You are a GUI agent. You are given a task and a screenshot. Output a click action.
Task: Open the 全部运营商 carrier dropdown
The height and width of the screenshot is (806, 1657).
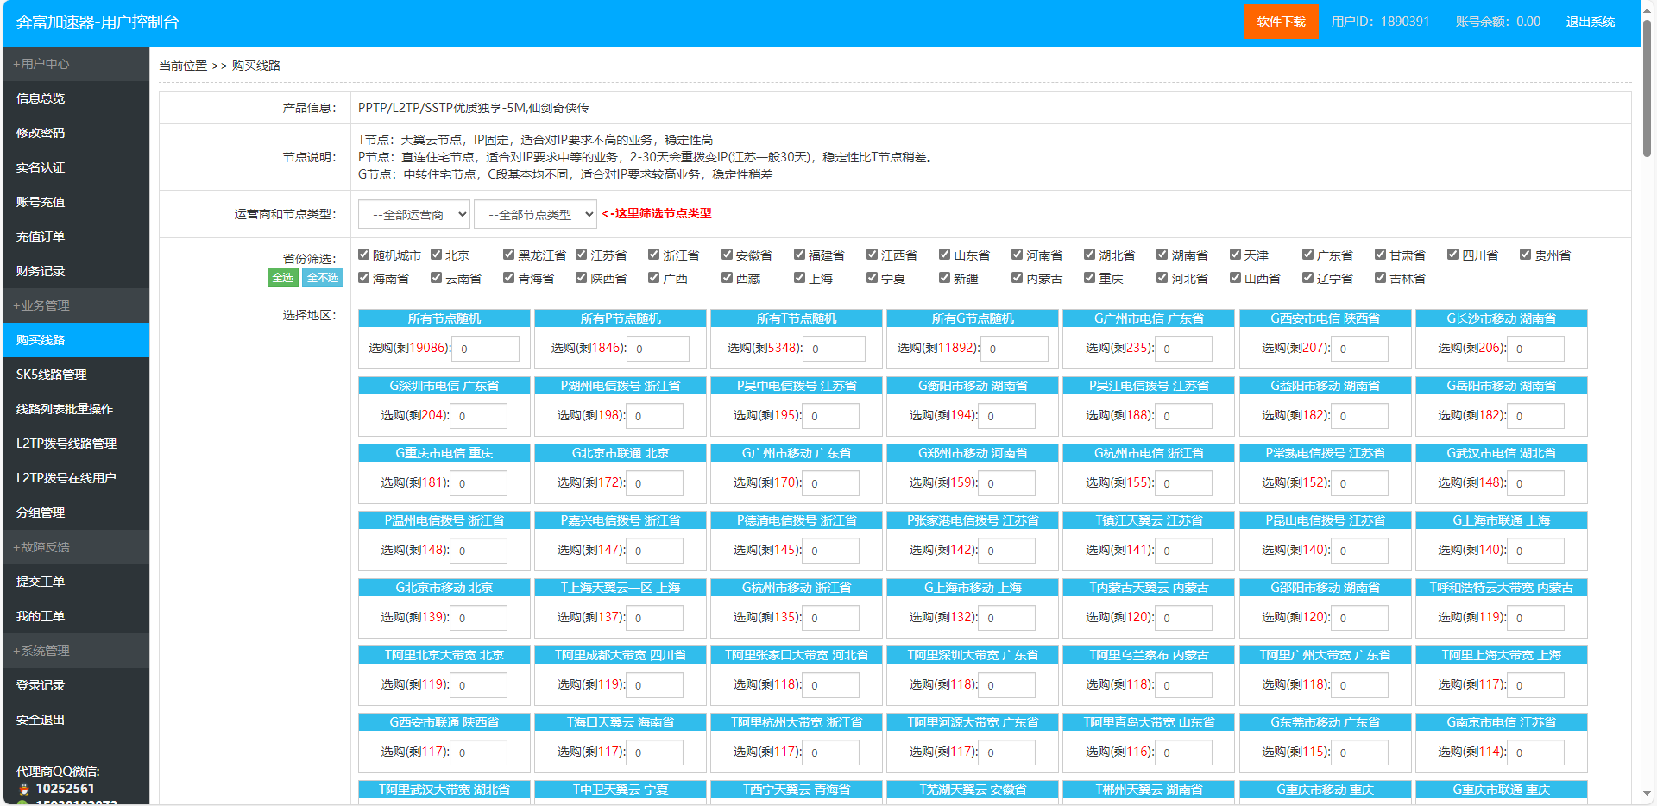pos(414,214)
